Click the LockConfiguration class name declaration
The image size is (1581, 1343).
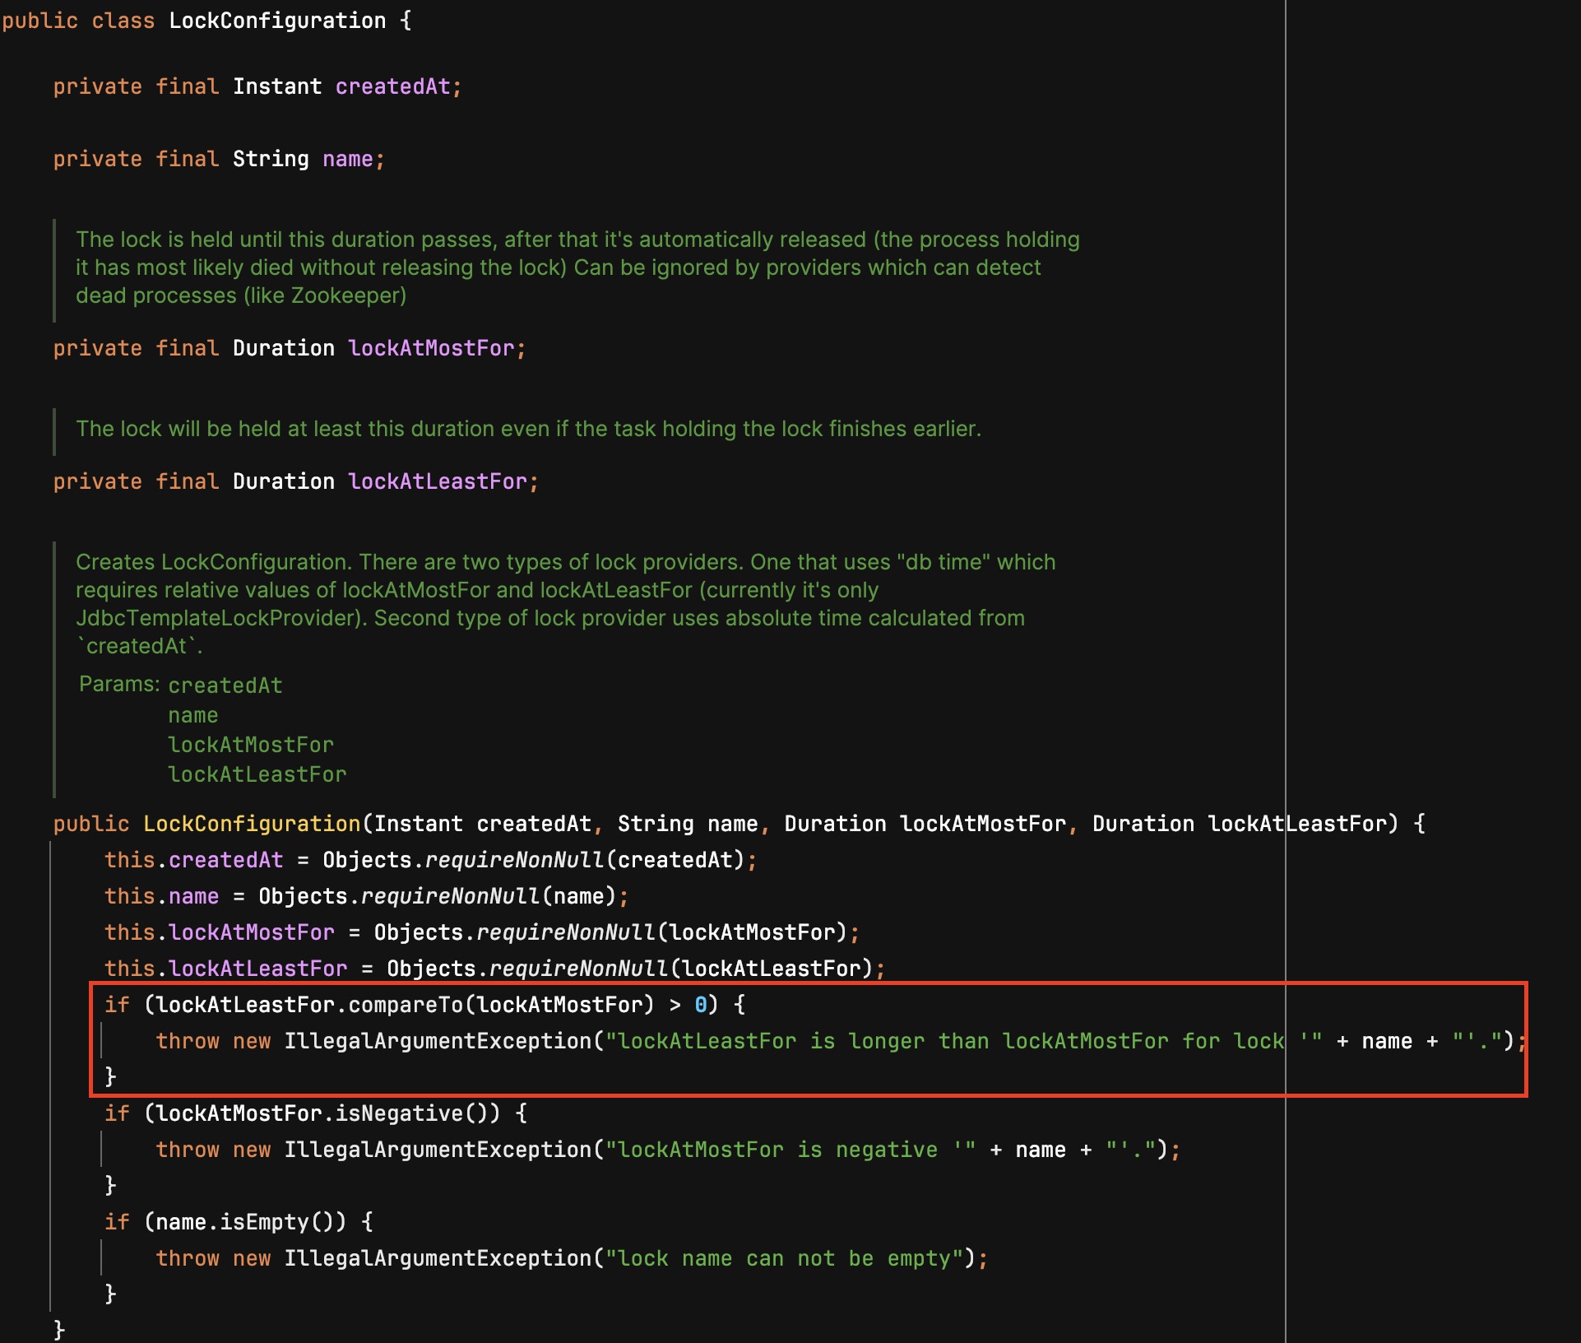tap(276, 21)
